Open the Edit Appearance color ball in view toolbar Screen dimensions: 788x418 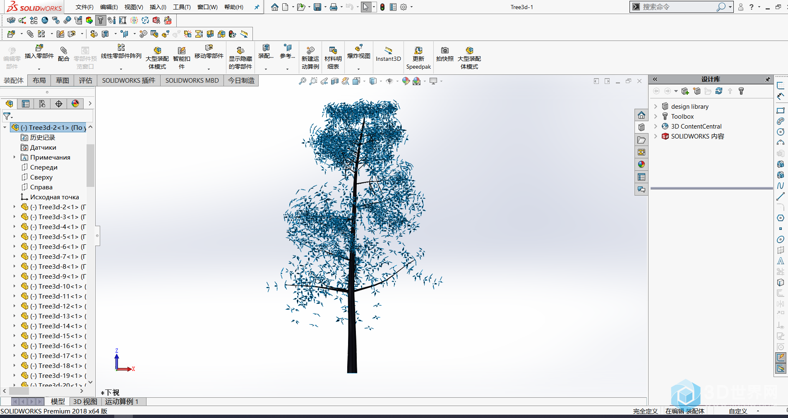click(x=406, y=81)
